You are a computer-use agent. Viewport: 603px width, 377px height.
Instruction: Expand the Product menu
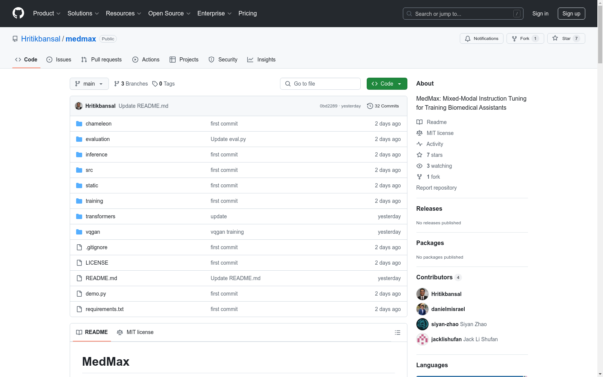pyautogui.click(x=47, y=13)
